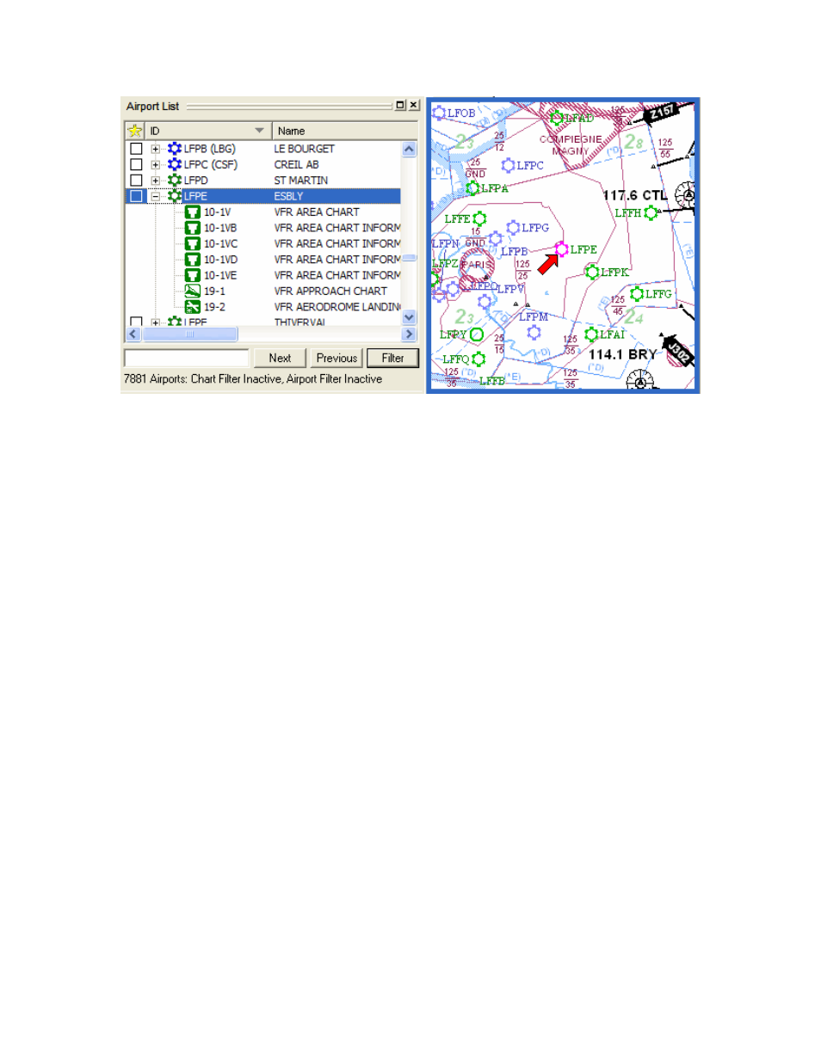Click the LFFH airport symbol on map
Viewport: 821px width, 1062px height.
click(x=651, y=212)
